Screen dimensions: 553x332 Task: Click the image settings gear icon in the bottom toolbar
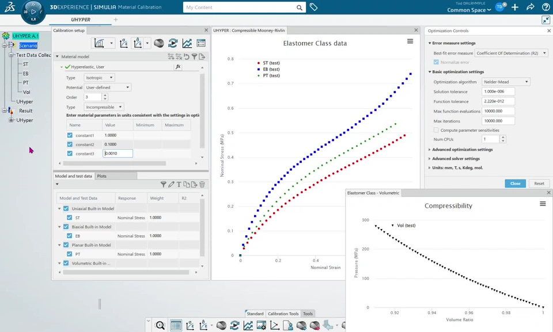(x=262, y=325)
